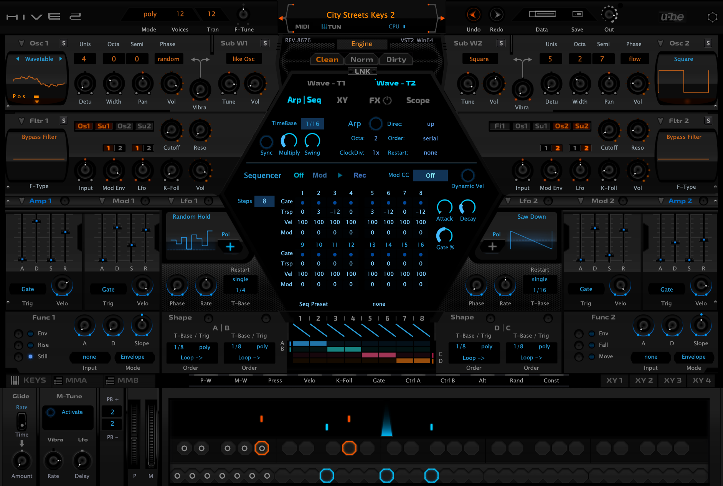
Task: Open the Osc 1 Phase random dropdown
Action: 168,59
